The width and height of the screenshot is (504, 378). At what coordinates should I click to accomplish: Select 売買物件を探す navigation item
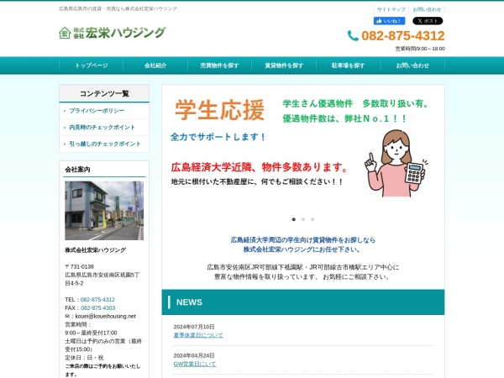point(219,66)
